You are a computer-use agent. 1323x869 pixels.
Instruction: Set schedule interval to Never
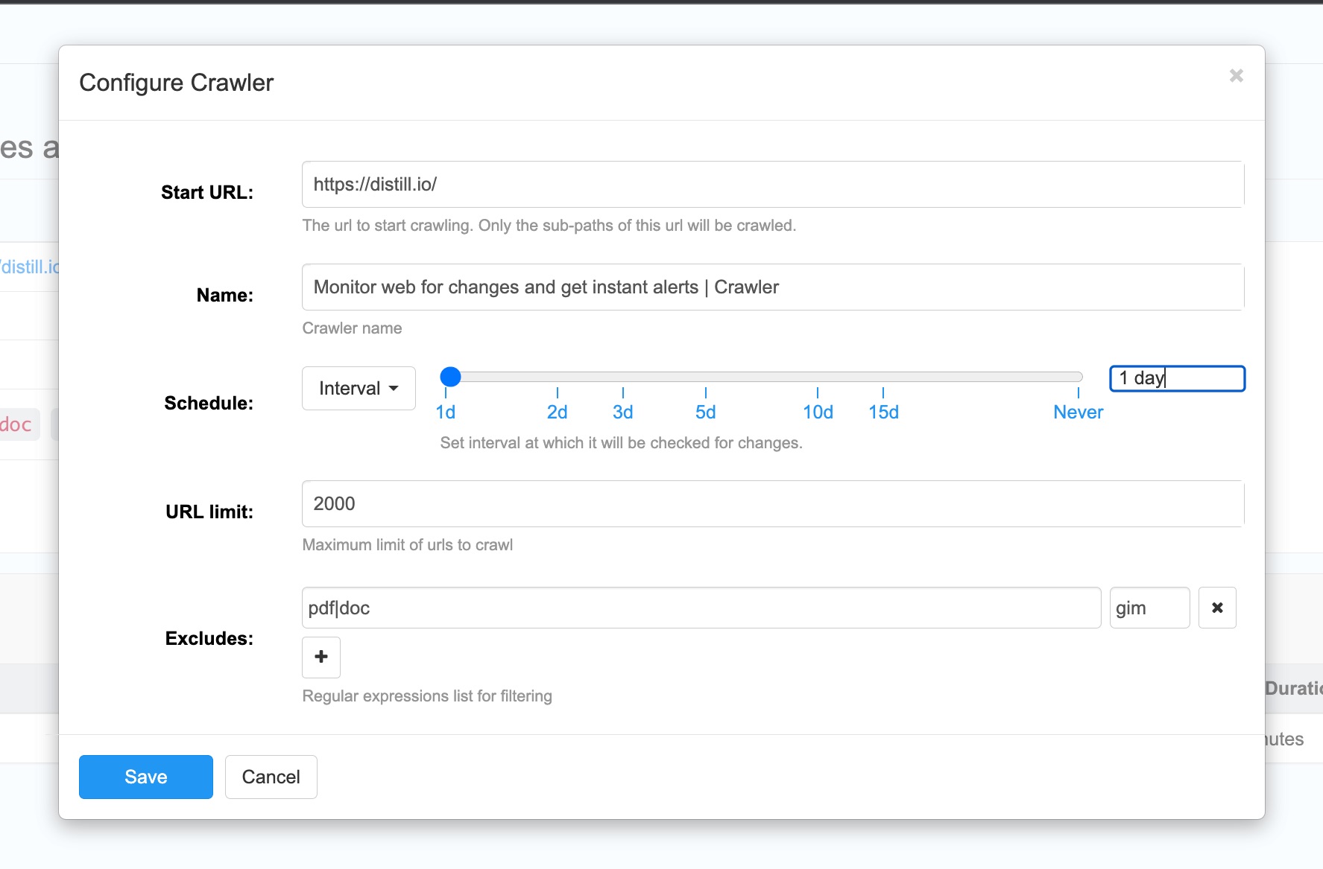pyautogui.click(x=1078, y=411)
